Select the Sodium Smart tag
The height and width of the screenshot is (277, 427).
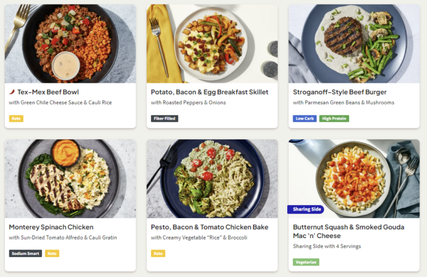(26, 254)
